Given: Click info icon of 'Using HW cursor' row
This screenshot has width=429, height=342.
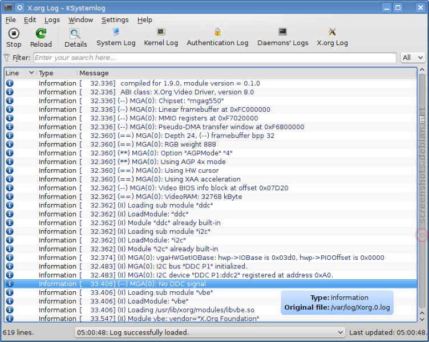Looking at the screenshot, I should point(10,170).
